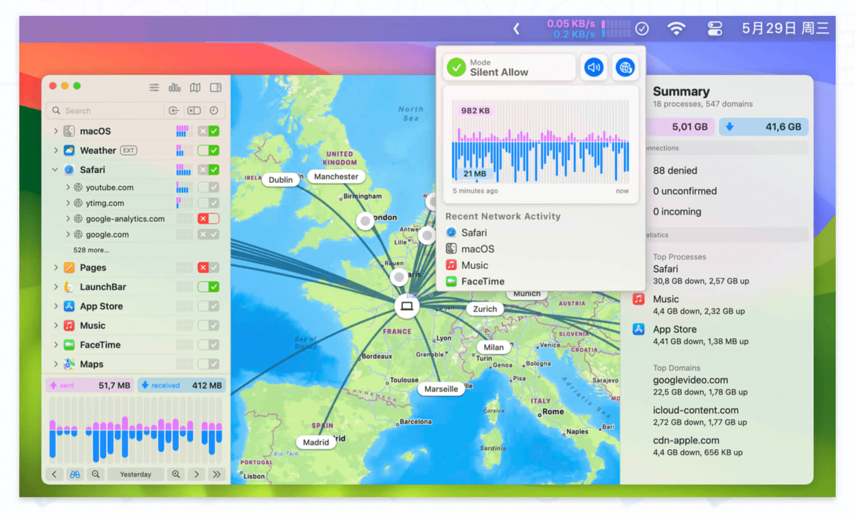Click the globe network icon in popup
The width and height of the screenshot is (855, 513).
click(625, 67)
